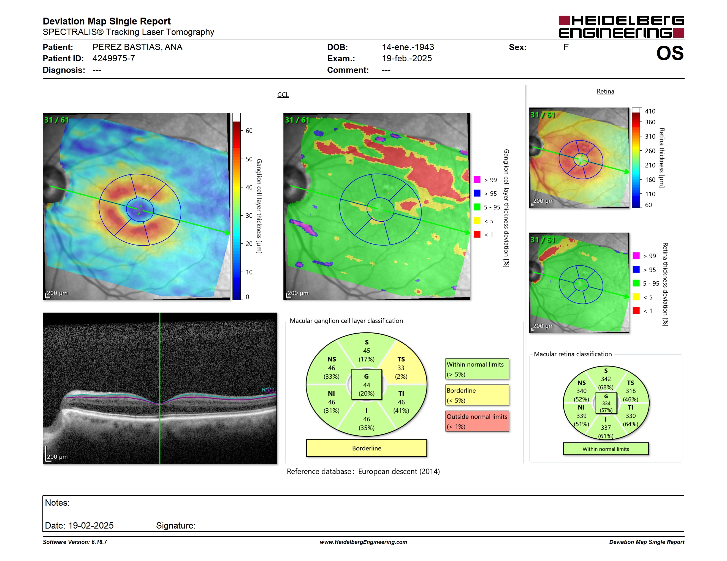
Task: Click the Outside normal limits (< 1%) legend box
Action: pyautogui.click(x=477, y=421)
